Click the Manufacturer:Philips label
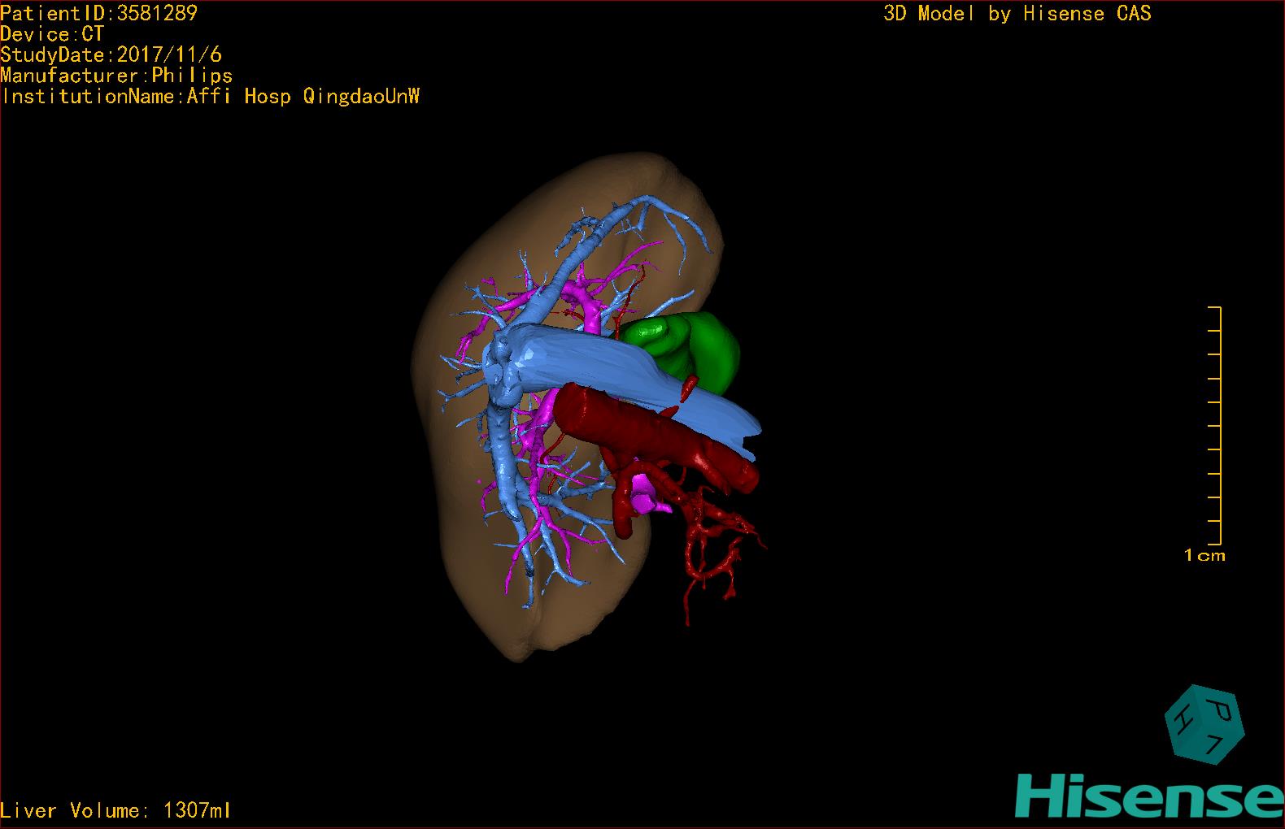 click(x=116, y=76)
